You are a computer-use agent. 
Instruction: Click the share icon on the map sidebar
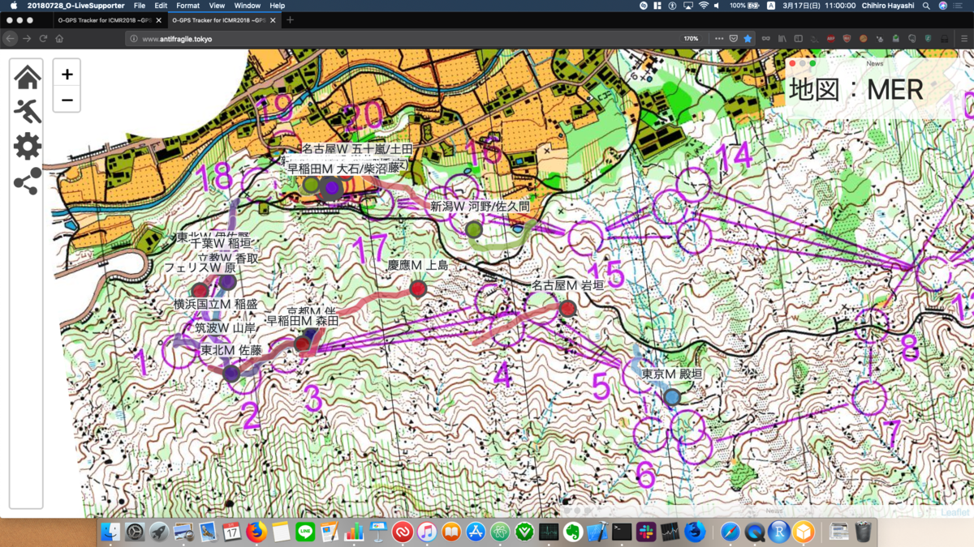28,181
